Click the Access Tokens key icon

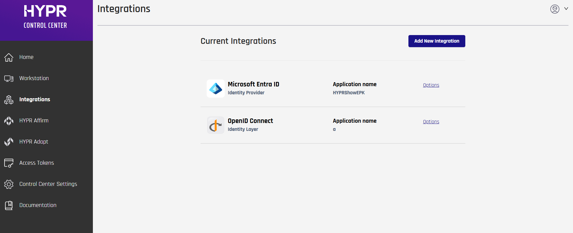[x=9, y=163]
